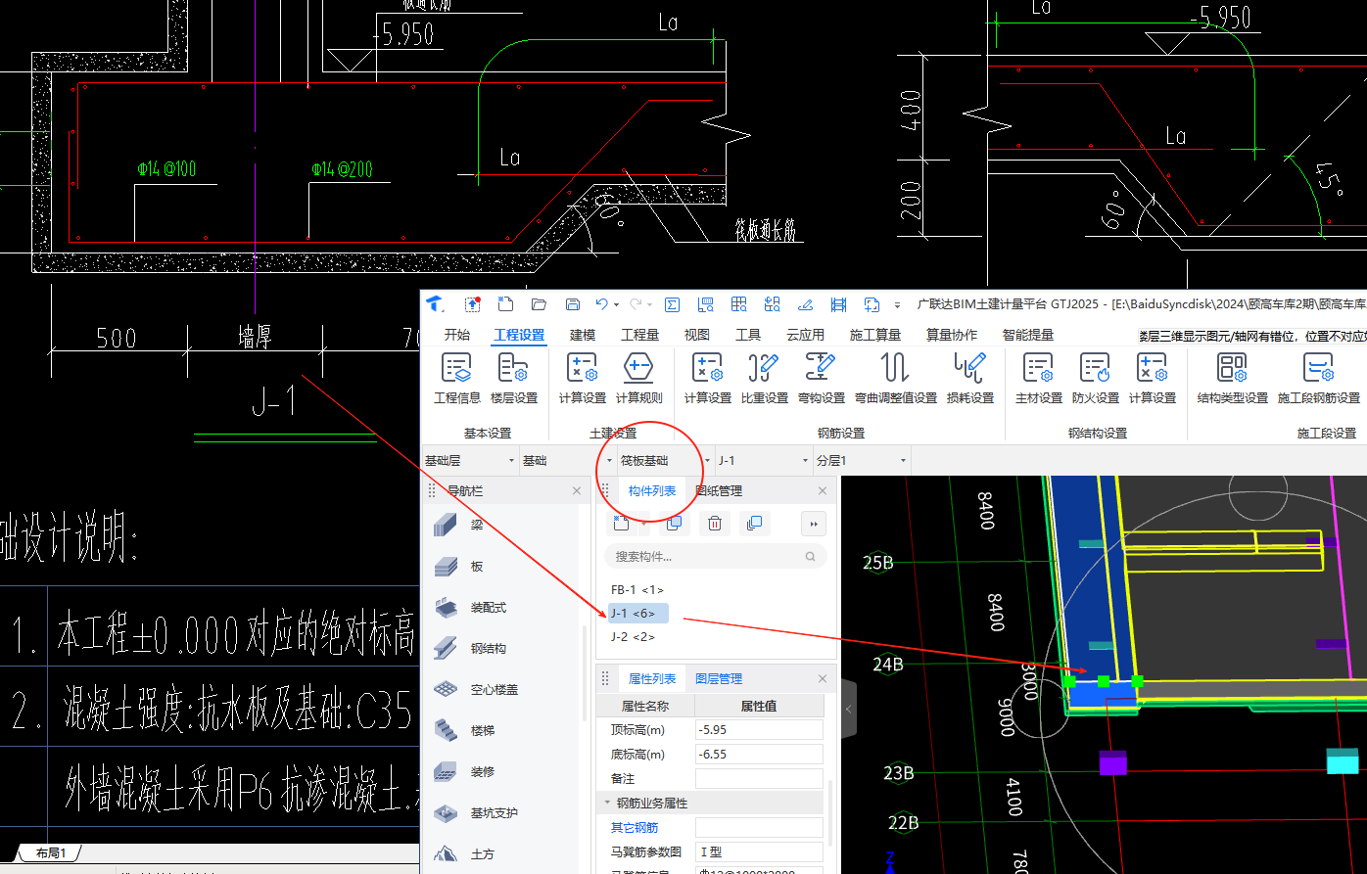1367x874 pixels.
Task: Open 计算设置 in the 钢结构设置 group
Action: (x=1152, y=379)
